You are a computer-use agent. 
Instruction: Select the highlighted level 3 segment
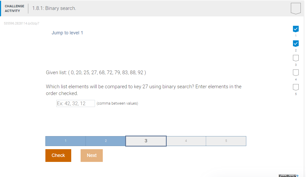pyautogui.click(x=146, y=141)
